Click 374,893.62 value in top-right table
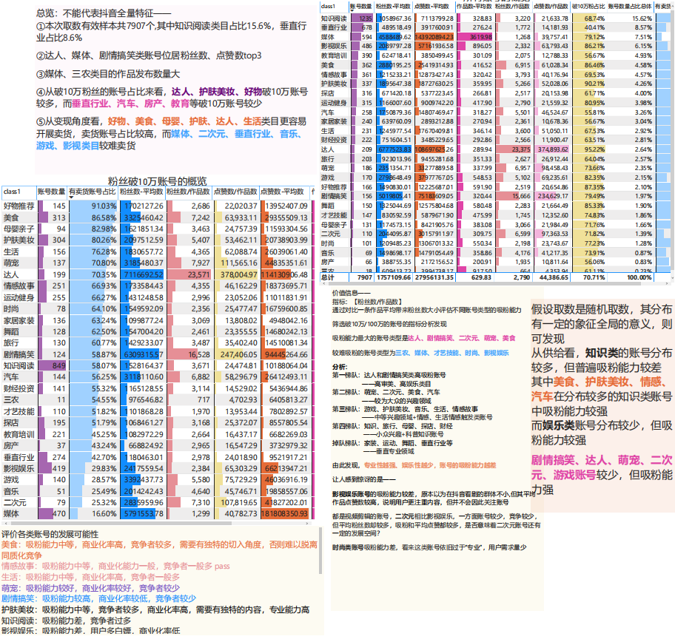 (553, 149)
